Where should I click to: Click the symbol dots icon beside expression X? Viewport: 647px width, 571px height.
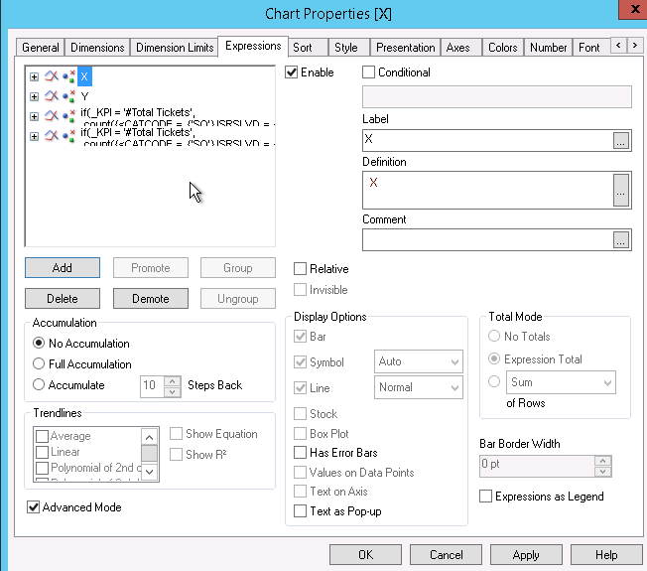pyautogui.click(x=68, y=76)
